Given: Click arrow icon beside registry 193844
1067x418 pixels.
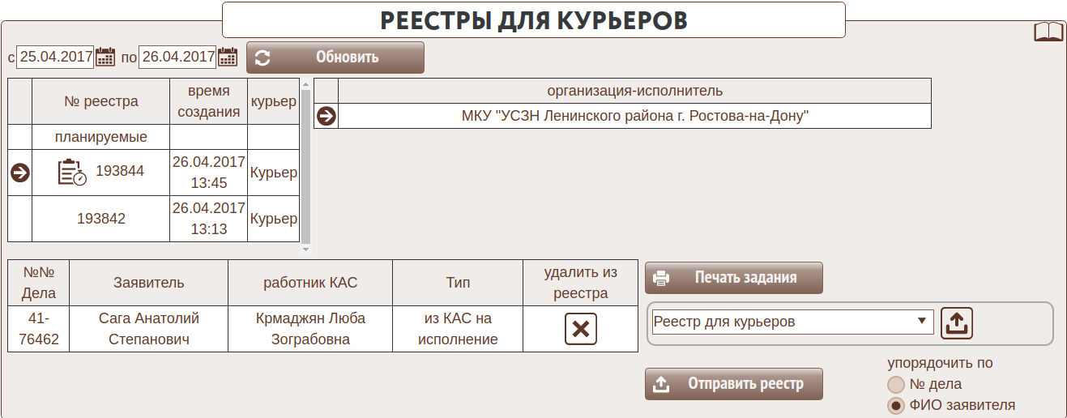Looking at the screenshot, I should (x=19, y=172).
